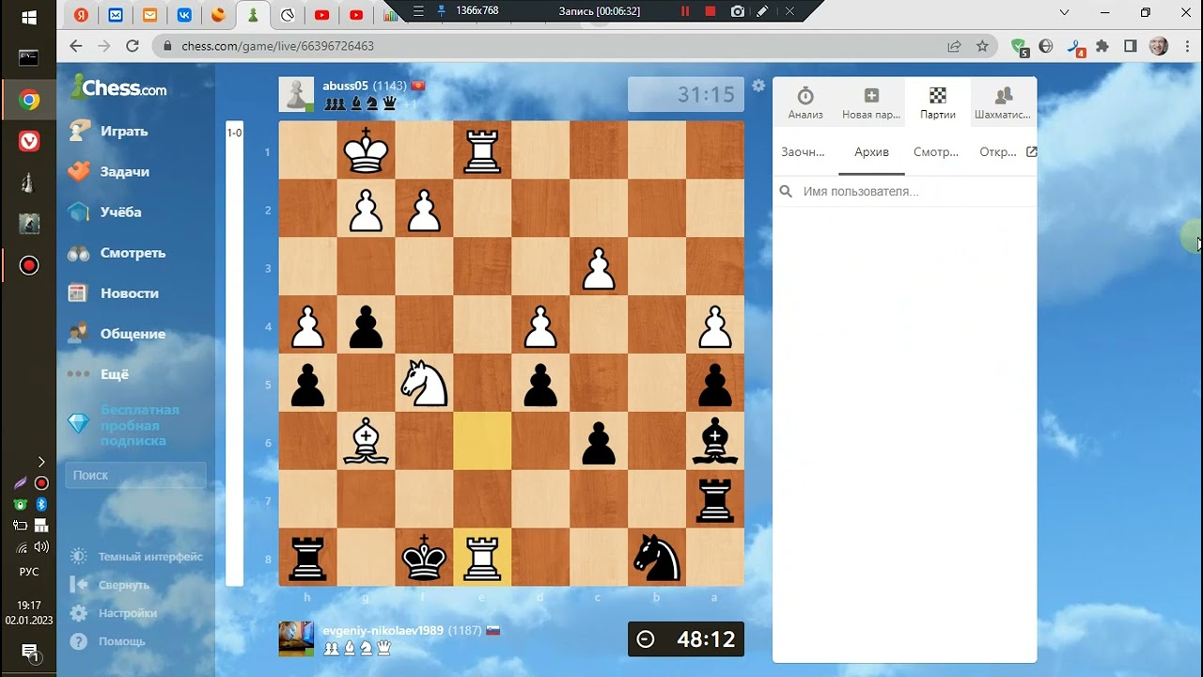
Task: Open the Новости (News) sidebar menu
Action: point(114,292)
